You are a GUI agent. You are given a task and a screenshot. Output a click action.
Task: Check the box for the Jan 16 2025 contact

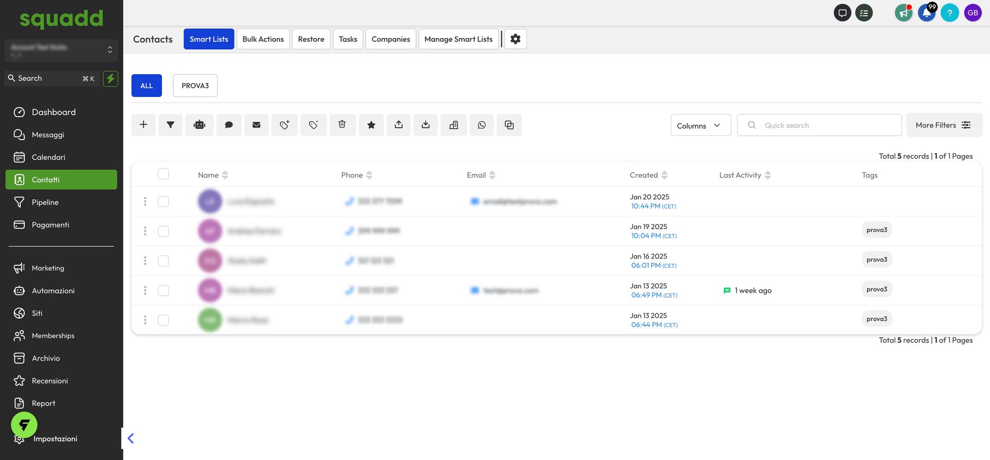[x=163, y=261]
